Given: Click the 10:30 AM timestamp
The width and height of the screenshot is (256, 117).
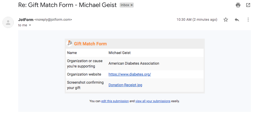Looking at the screenshot, I should 197,20.
